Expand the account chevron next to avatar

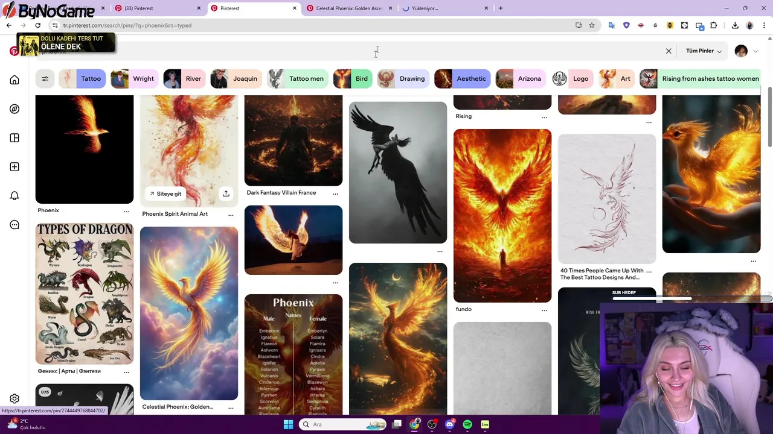point(755,51)
